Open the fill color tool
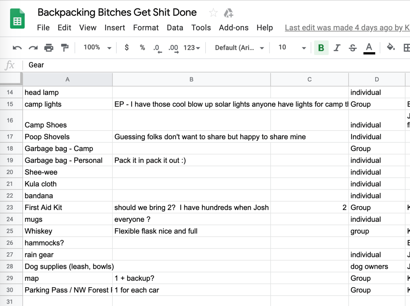Viewport: 410px width, 306px height. pos(391,47)
